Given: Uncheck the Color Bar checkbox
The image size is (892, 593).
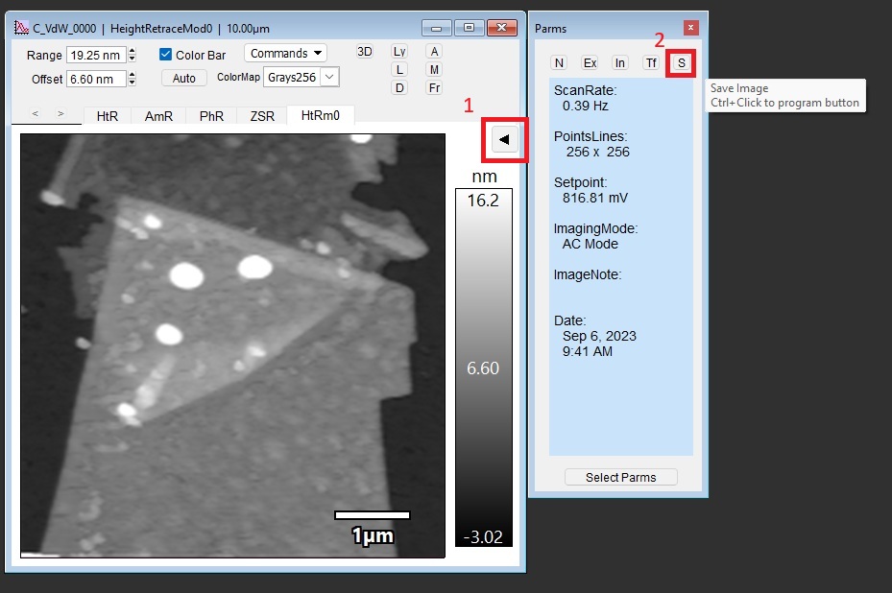Looking at the screenshot, I should tap(166, 55).
